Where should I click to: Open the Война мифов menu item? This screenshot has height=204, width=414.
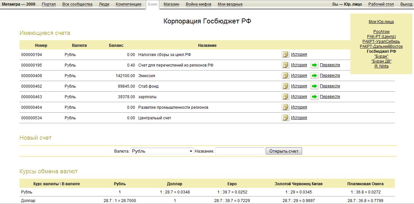tap(198, 4)
